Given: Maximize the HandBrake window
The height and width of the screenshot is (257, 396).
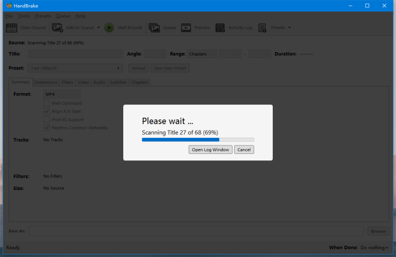Looking at the screenshot, I should coord(367,6).
